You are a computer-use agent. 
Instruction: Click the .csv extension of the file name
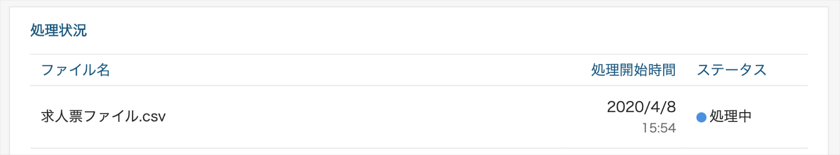pyautogui.click(x=153, y=117)
